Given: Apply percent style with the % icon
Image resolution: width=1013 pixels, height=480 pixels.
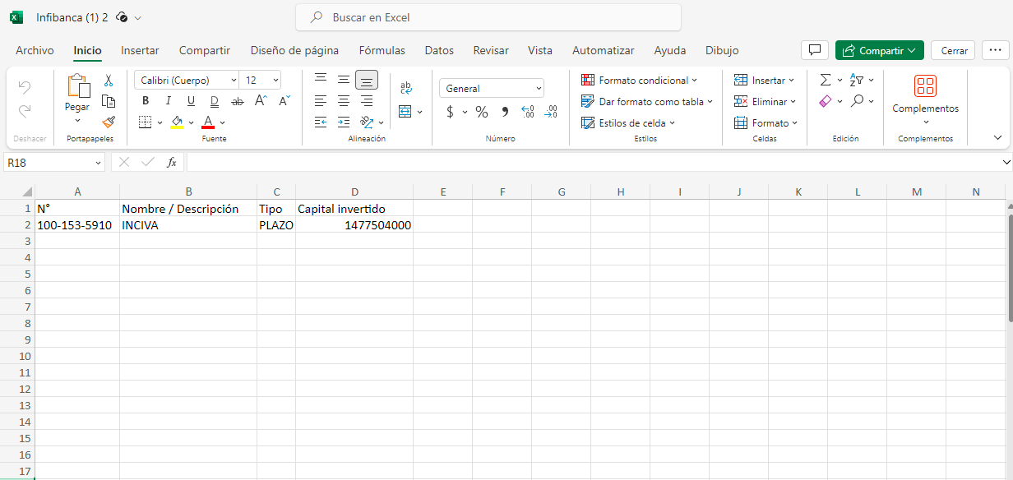Looking at the screenshot, I should coord(482,112).
